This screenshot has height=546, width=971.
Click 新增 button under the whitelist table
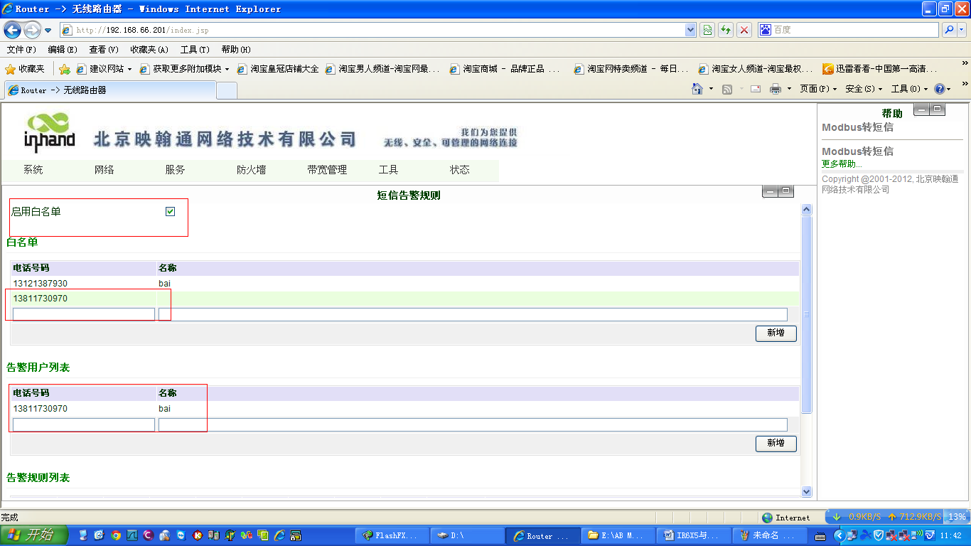coord(776,333)
